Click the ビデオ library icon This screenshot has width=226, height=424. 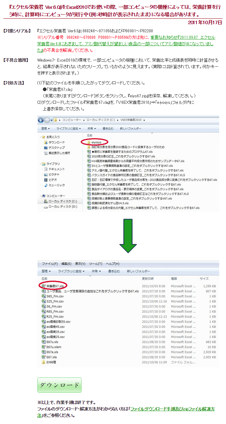(x=46, y=180)
